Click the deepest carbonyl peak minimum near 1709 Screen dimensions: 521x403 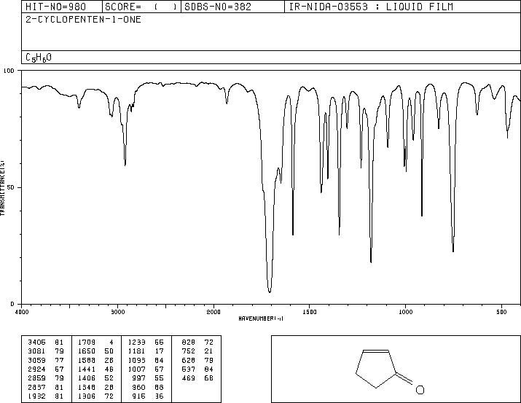[270, 292]
